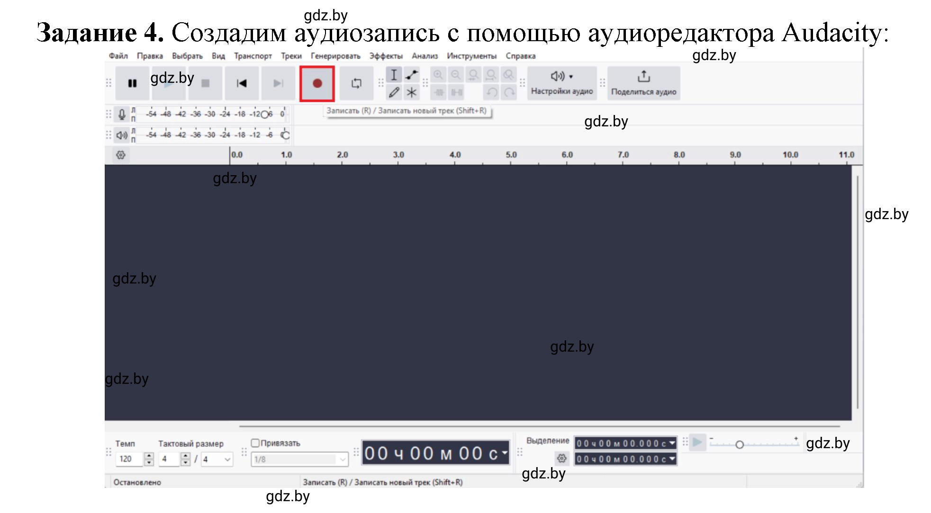Click the Zoom Out icon
Image resolution: width=931 pixels, height=513 pixels.
456,75
